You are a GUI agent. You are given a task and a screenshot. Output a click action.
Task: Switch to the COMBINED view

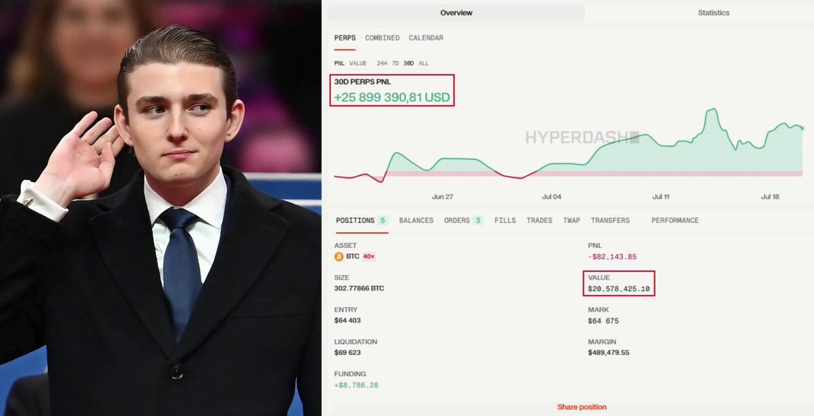coord(382,38)
